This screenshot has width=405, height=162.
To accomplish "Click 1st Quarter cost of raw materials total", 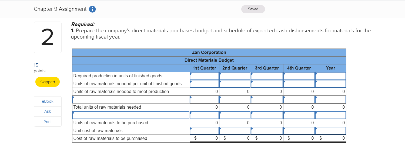I will click(x=204, y=139).
